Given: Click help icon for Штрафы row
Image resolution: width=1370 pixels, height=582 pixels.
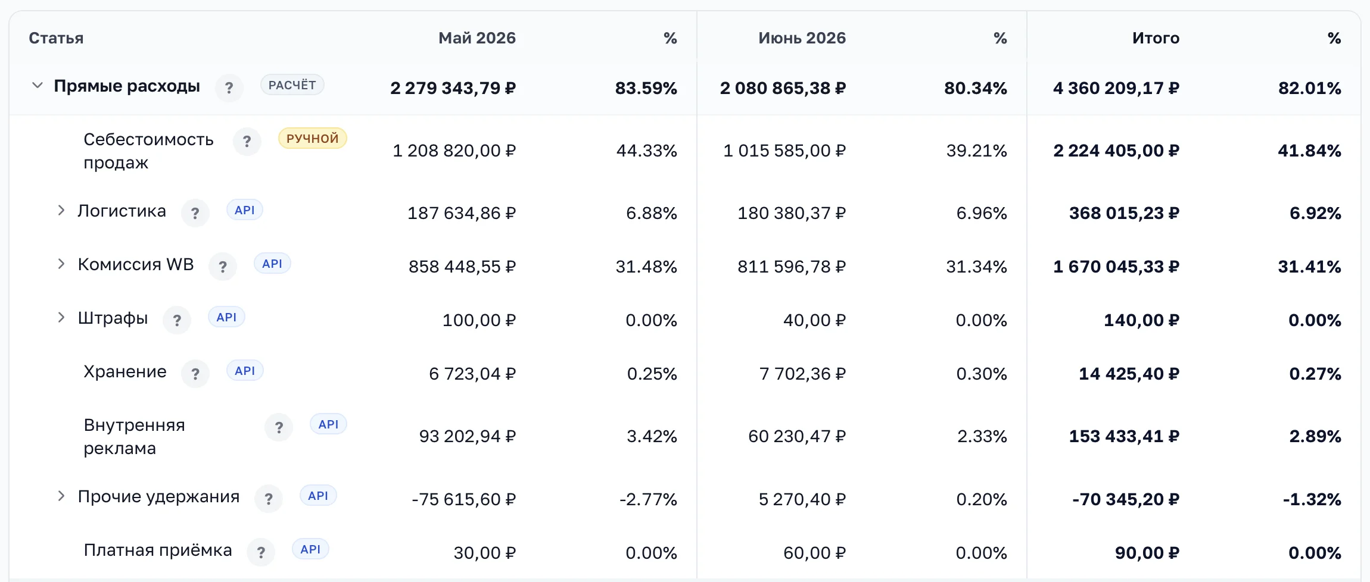Looking at the screenshot, I should coord(176,320).
